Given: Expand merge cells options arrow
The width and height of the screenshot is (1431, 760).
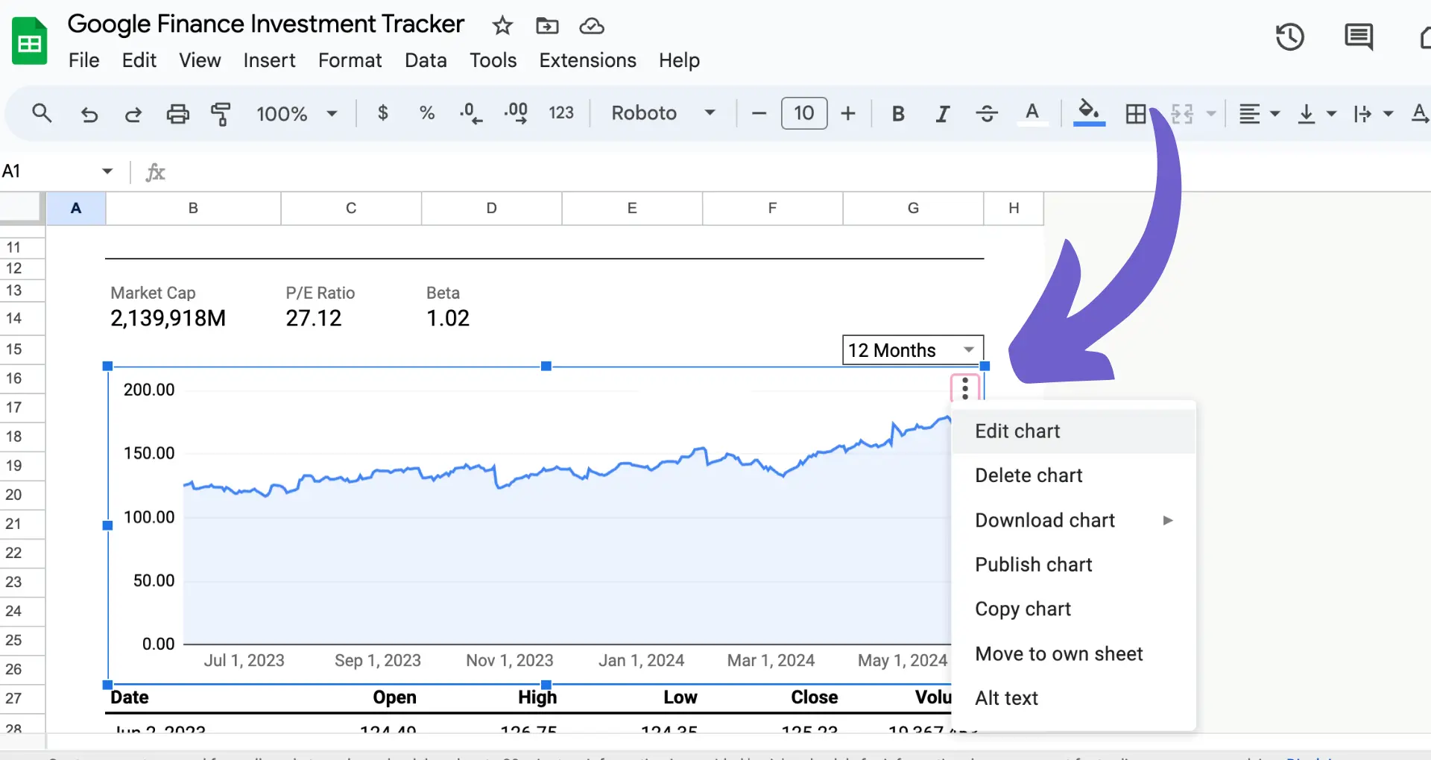Looking at the screenshot, I should coord(1211,114).
